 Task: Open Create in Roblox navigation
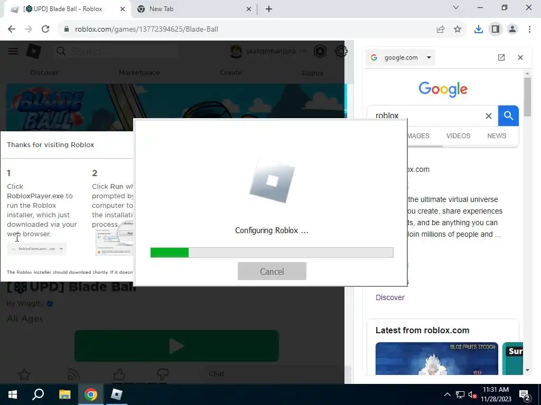click(231, 73)
